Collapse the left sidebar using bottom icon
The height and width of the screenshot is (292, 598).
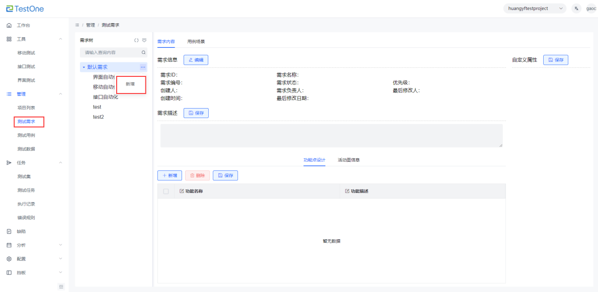pos(61,286)
